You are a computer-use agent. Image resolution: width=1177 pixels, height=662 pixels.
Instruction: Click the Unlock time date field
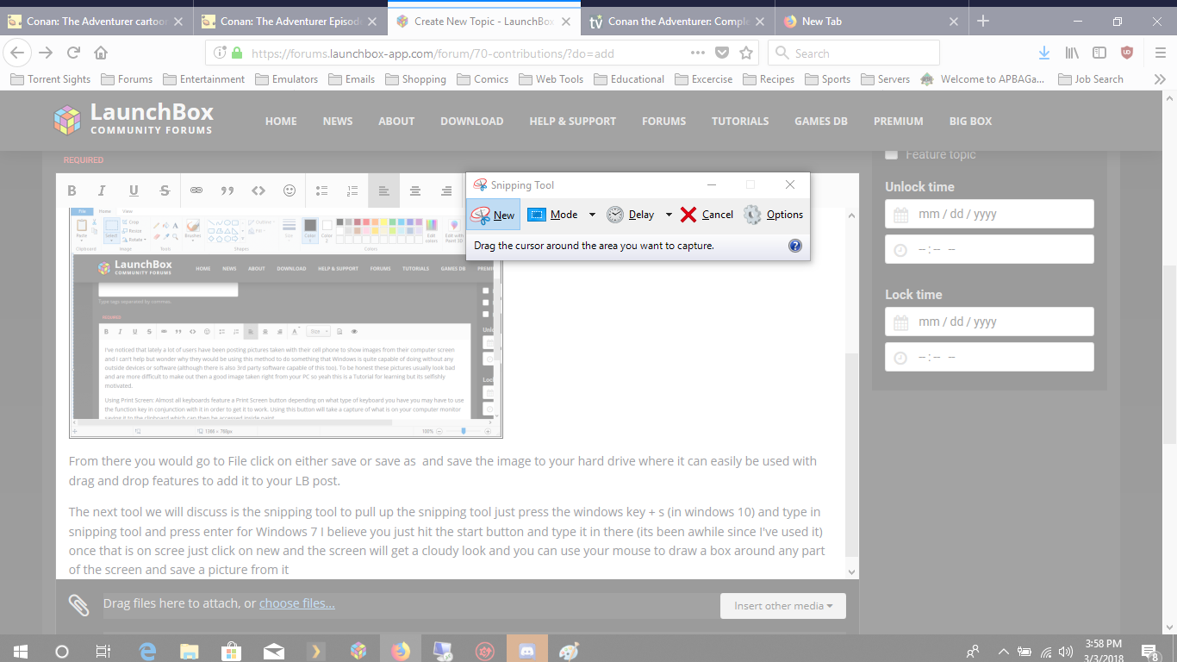[989, 214]
